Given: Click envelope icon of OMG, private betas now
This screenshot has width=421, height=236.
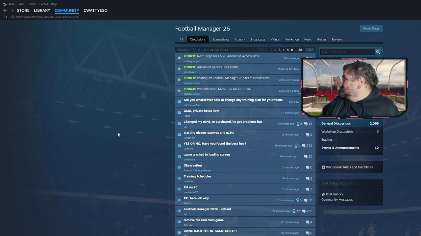Looking at the screenshot, I should (x=179, y=112).
